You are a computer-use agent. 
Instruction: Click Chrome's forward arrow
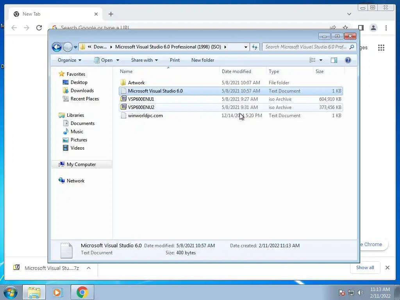tap(27, 28)
